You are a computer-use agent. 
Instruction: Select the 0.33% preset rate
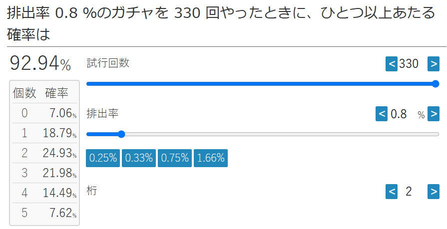139,158
